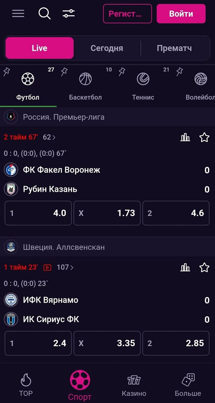Image resolution: width=215 pixels, height=403 pixels.
Task: Pin the Футбол sport category
Action: click(x=7, y=72)
